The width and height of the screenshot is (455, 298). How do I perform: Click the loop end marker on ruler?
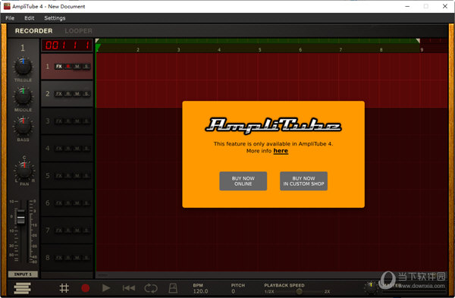coord(418,41)
